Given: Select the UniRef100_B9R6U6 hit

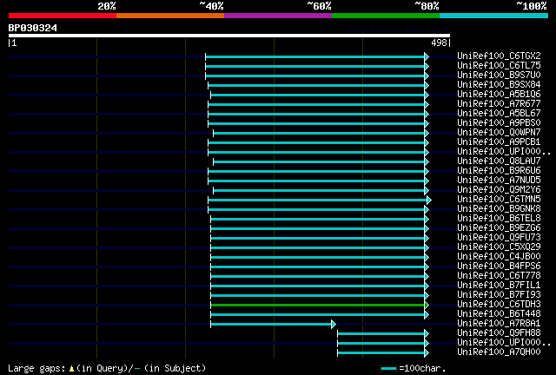Looking at the screenshot, I should tap(499, 171).
